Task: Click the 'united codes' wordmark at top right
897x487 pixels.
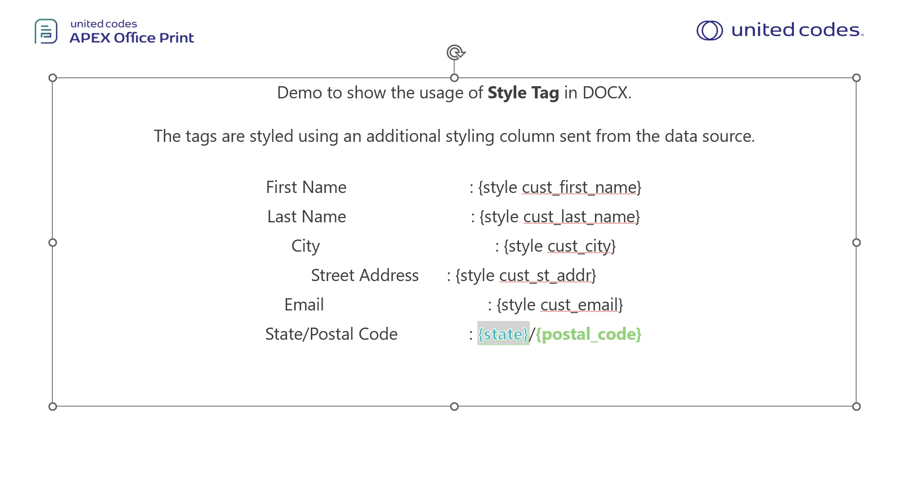Action: pos(797,30)
